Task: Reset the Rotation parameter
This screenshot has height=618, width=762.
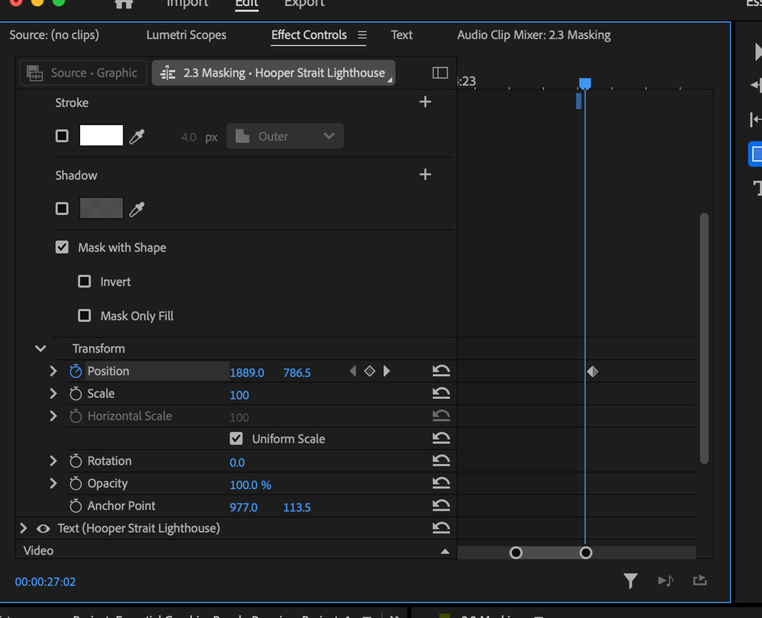Action: pyautogui.click(x=441, y=461)
